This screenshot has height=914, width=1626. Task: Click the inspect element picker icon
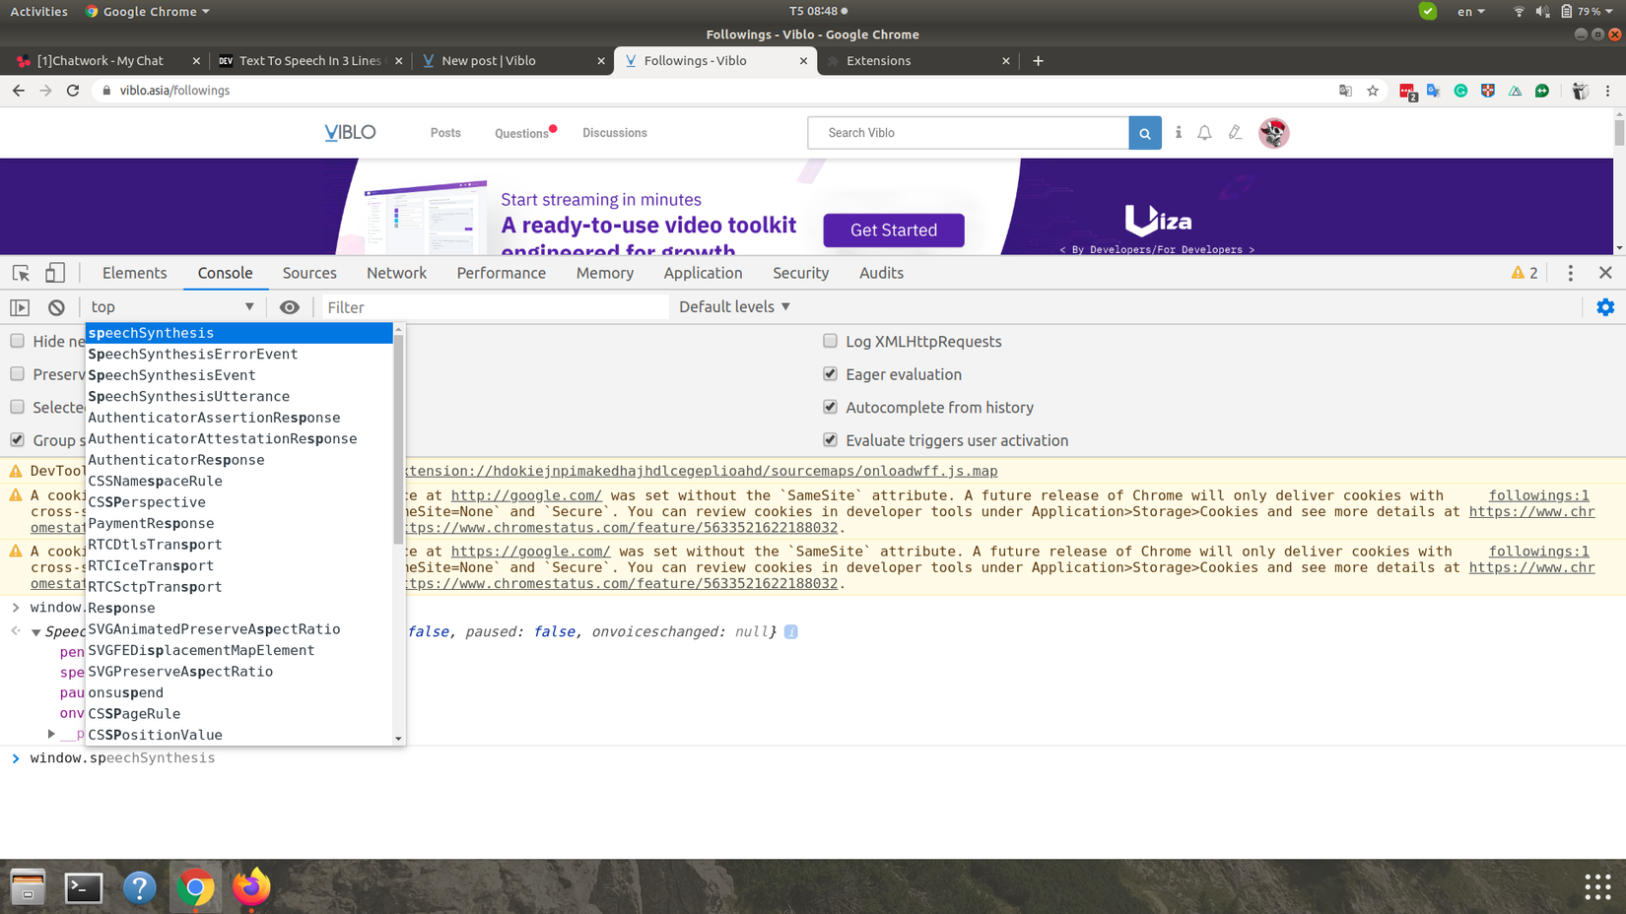[21, 273]
